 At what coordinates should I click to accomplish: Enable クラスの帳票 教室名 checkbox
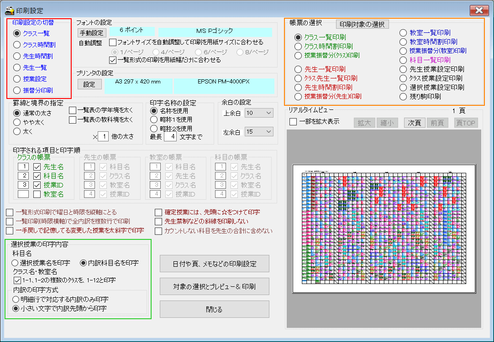pos(37,194)
